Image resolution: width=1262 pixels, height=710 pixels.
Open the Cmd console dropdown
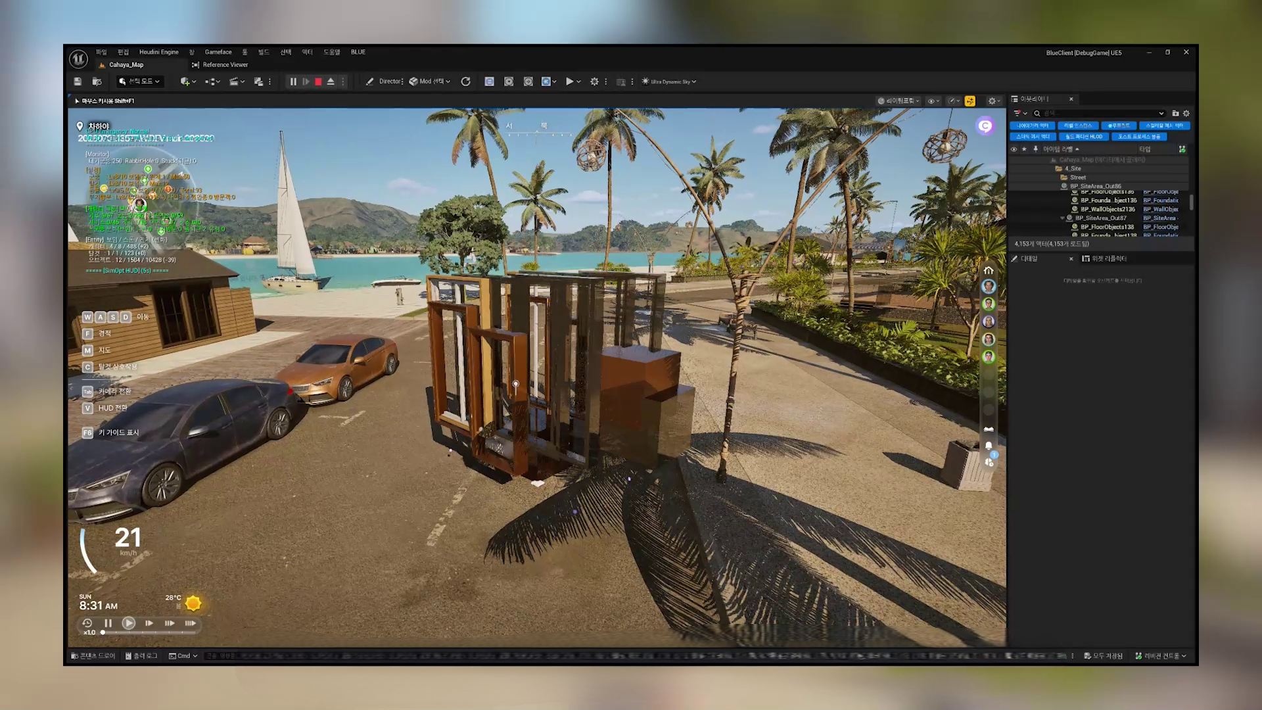coord(183,655)
